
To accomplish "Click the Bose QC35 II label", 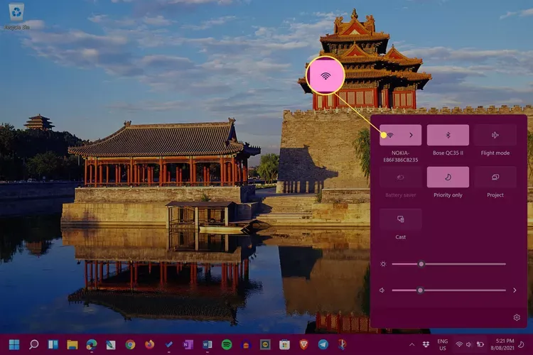I will tap(448, 153).
